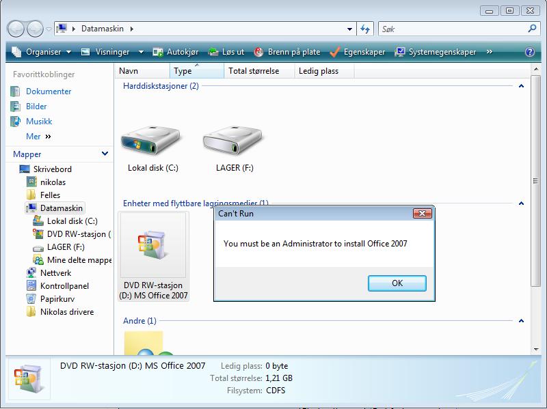Click the search magnifier icon
This screenshot has height=409, width=547.
(x=532, y=29)
